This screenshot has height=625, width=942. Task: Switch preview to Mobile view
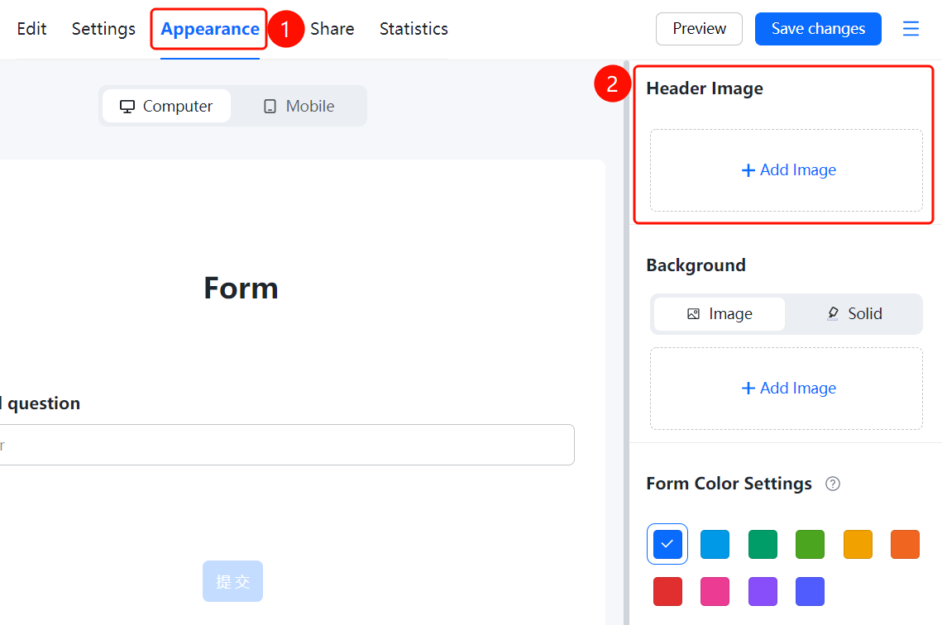(299, 107)
